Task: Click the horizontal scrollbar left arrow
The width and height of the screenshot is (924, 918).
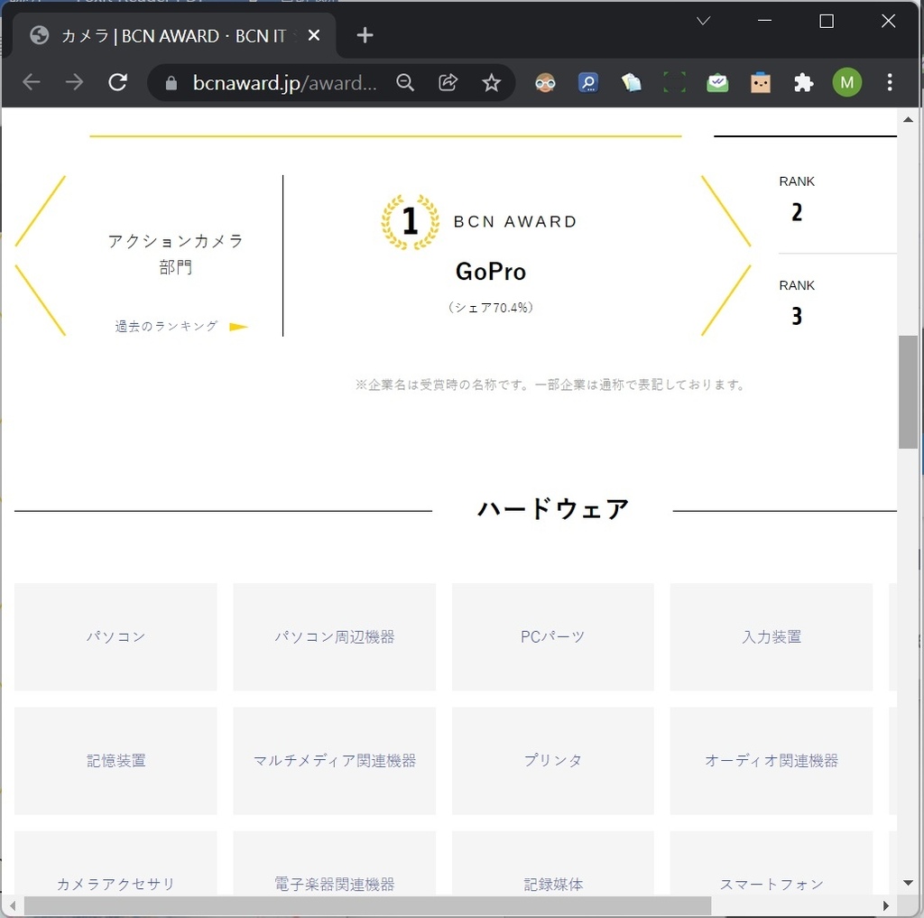Action: pyautogui.click(x=13, y=905)
